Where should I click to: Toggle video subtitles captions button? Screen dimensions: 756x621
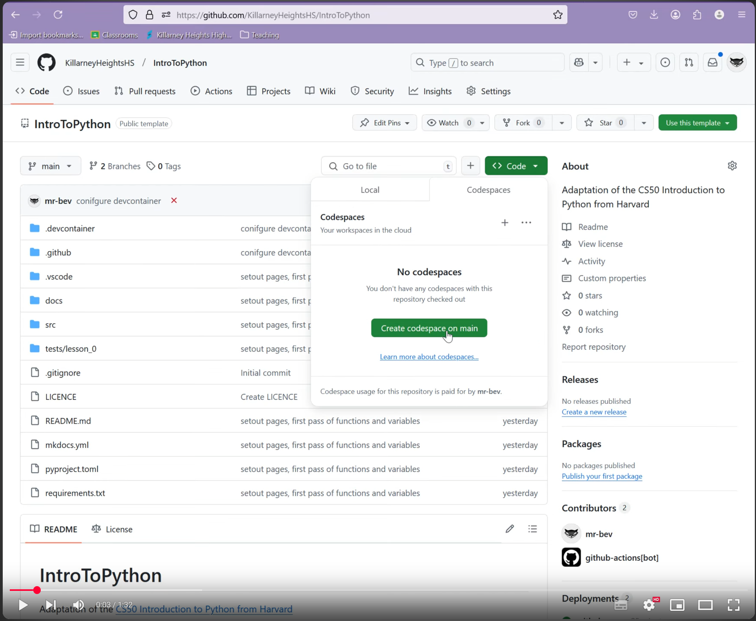(x=621, y=606)
